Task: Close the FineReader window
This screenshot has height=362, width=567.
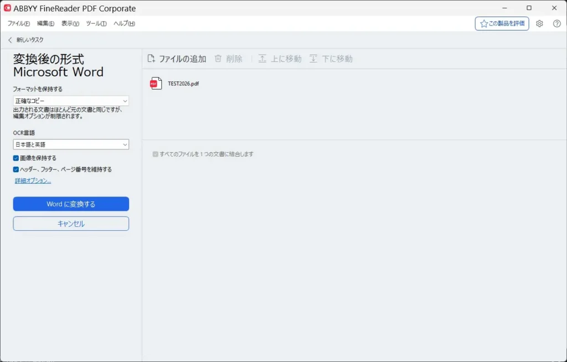Action: tap(554, 8)
